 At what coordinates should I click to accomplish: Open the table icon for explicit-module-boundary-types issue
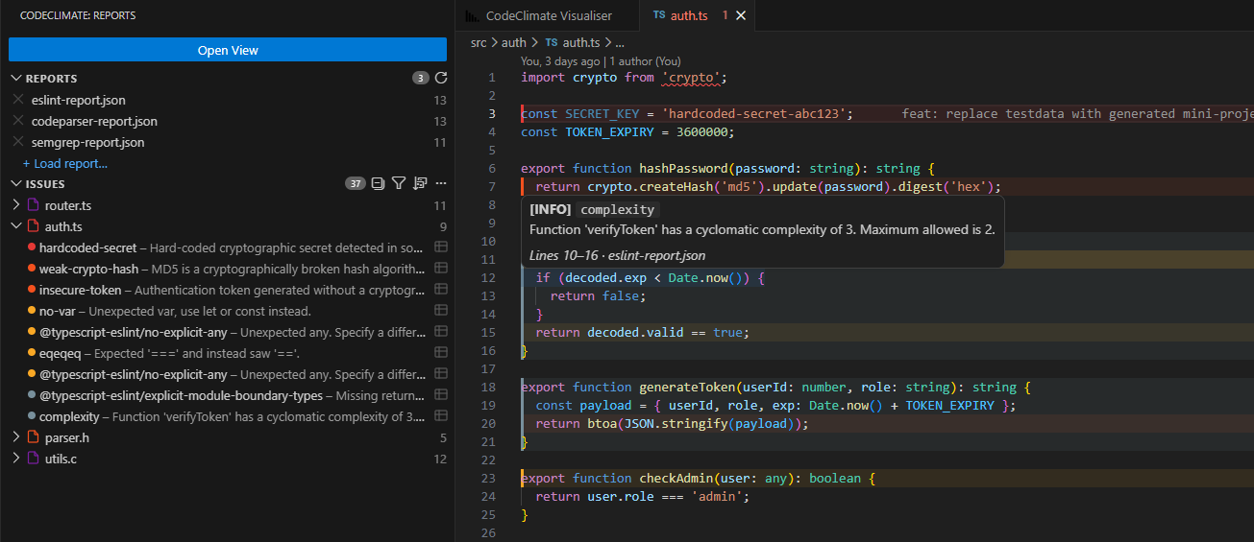(x=441, y=395)
